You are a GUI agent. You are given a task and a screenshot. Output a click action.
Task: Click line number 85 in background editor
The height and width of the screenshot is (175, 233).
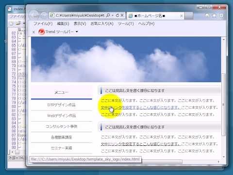(x=14, y=127)
